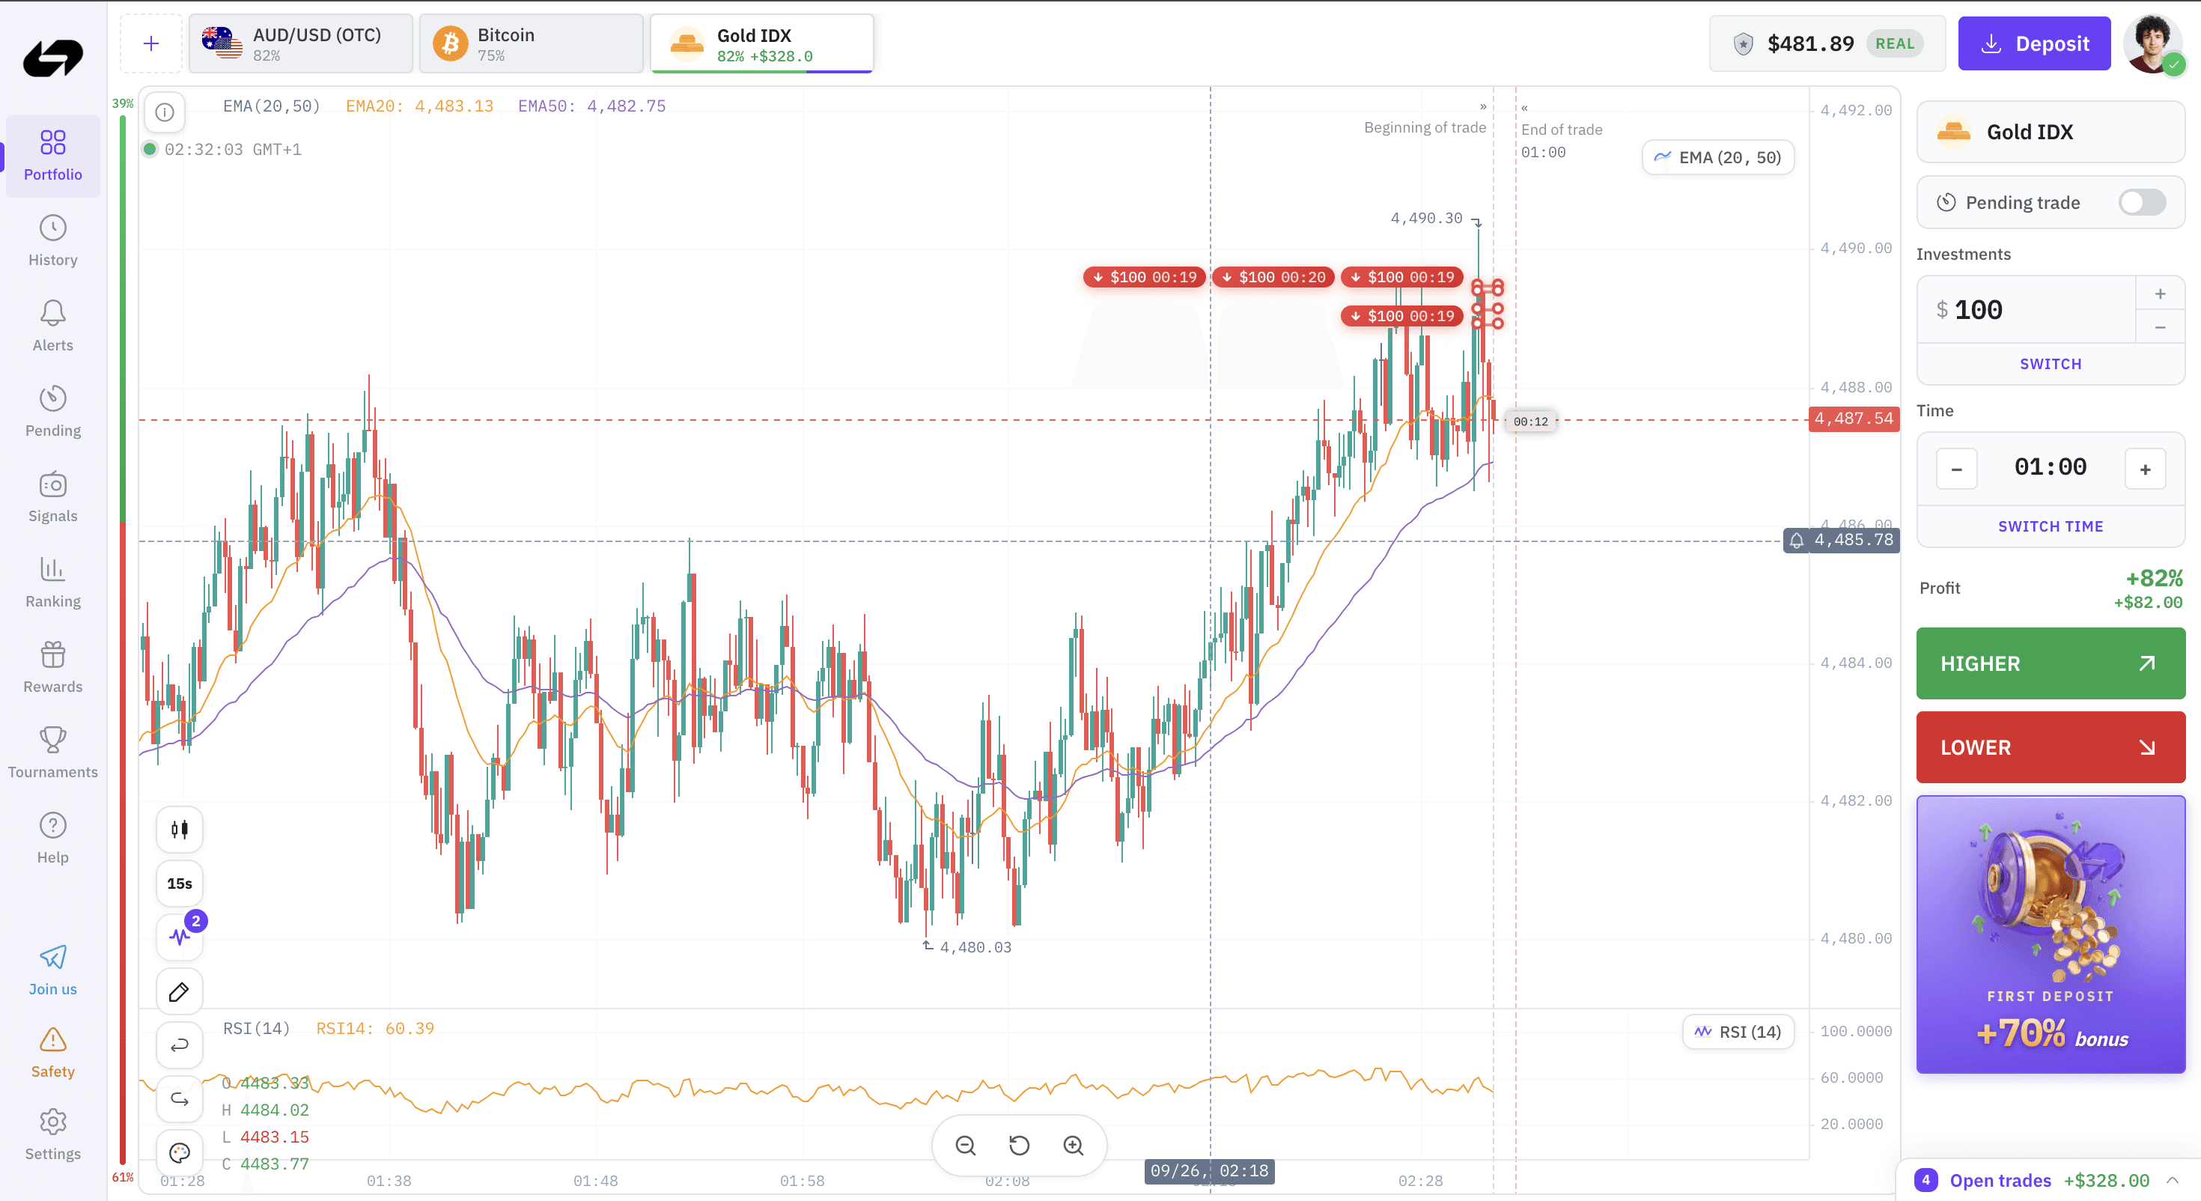Increase investment amount with plus
Image resolution: width=2201 pixels, height=1201 pixels.
click(x=2160, y=294)
